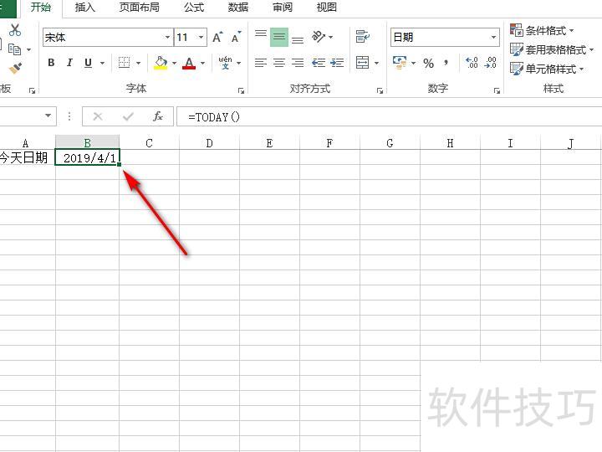This screenshot has height=452, width=602.
Task: Click the wén phonetic guide icon
Action: (226, 63)
